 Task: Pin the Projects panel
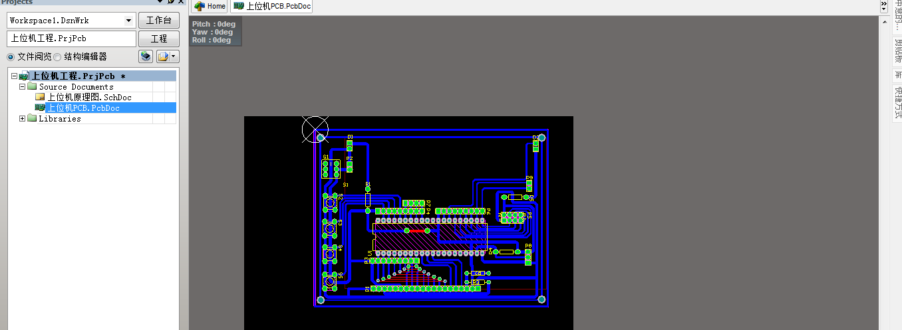coord(170,2)
